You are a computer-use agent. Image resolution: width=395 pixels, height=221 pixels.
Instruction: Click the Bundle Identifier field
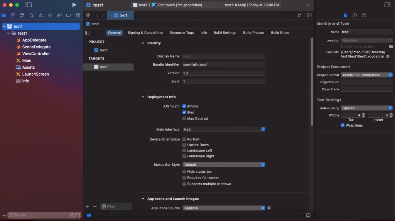pyautogui.click(x=224, y=65)
